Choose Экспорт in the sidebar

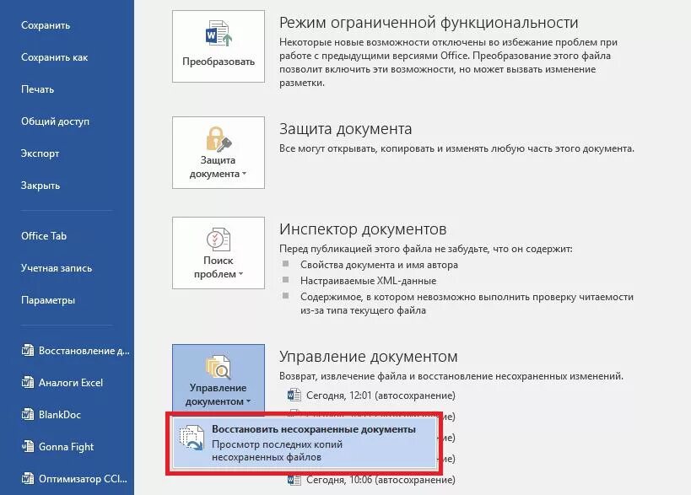coord(40,153)
